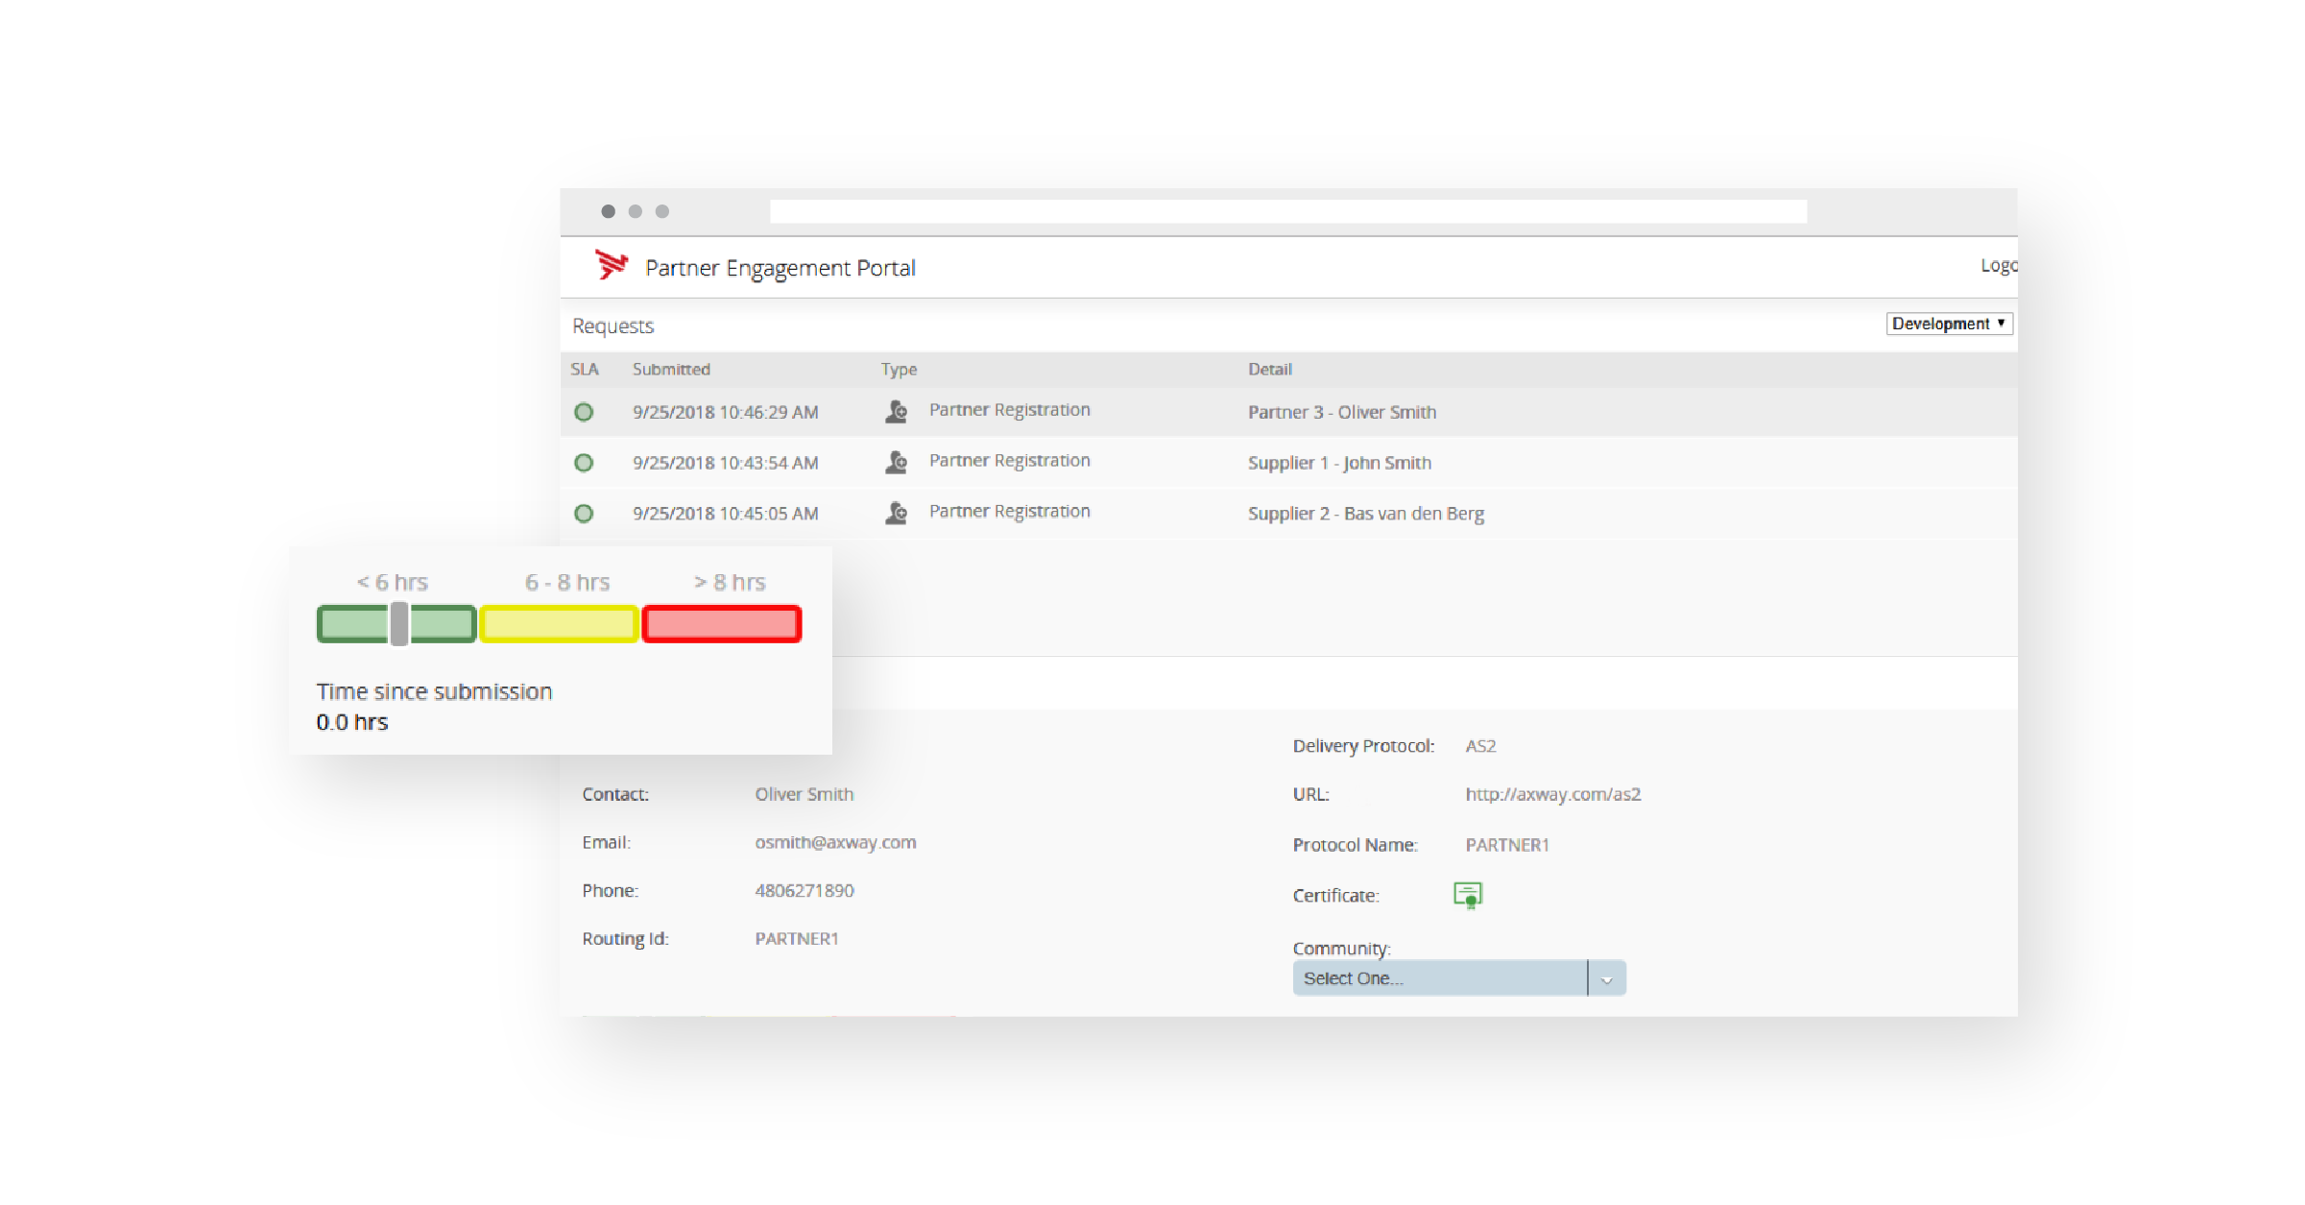Select the 9/25/2018 10:45:05 AM timestamp
2305x1205 pixels.
725,515
